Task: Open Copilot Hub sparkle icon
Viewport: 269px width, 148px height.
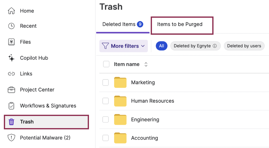Action: click(11, 58)
